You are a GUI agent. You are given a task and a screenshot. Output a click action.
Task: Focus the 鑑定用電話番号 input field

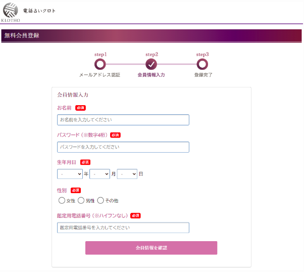[123, 228]
